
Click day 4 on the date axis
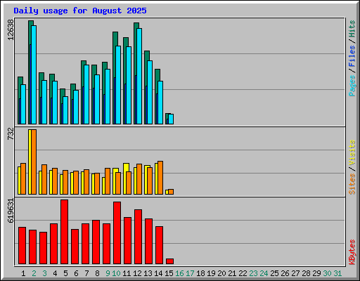pos(55,273)
